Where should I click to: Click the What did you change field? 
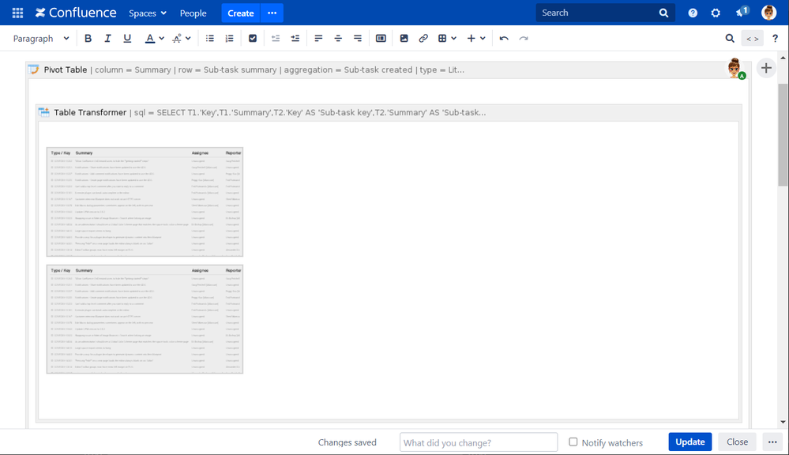[x=479, y=442]
